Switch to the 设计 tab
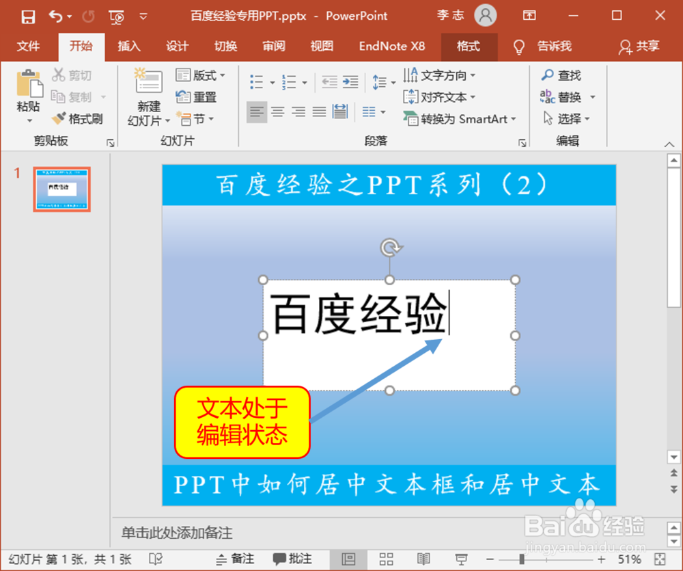 (x=177, y=46)
